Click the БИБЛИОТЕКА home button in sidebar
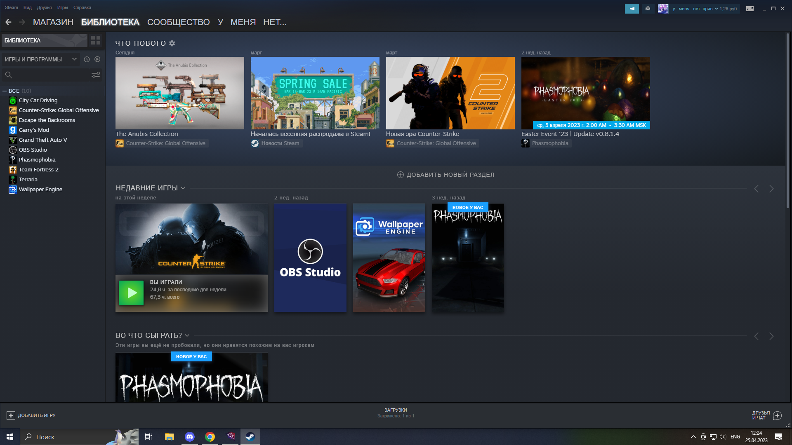 [x=45, y=40]
